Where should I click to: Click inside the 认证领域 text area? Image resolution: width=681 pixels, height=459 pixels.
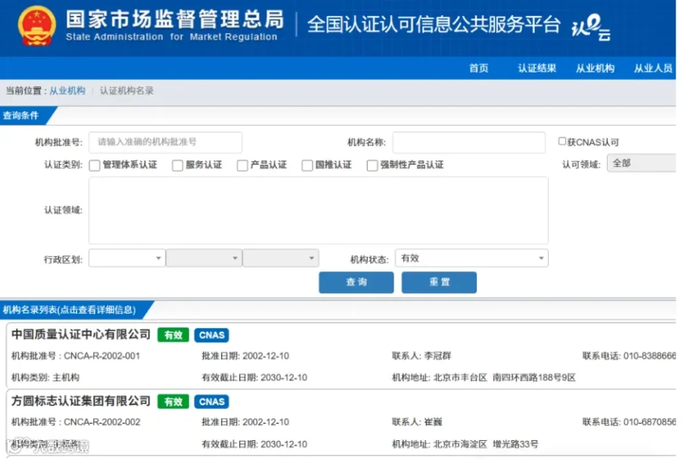319,210
